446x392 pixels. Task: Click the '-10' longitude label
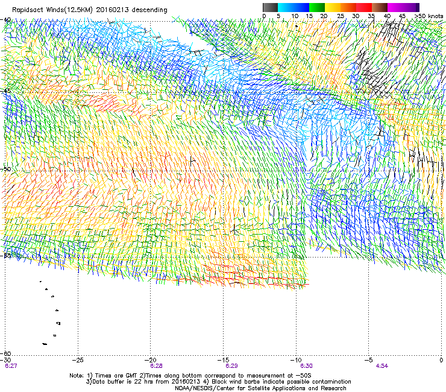[296, 360]
